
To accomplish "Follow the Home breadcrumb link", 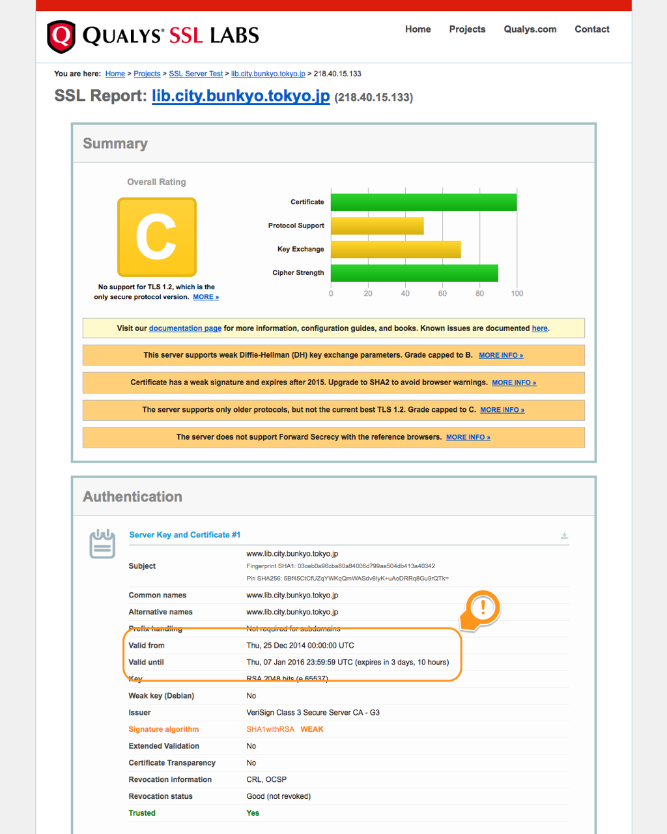I will [x=115, y=74].
